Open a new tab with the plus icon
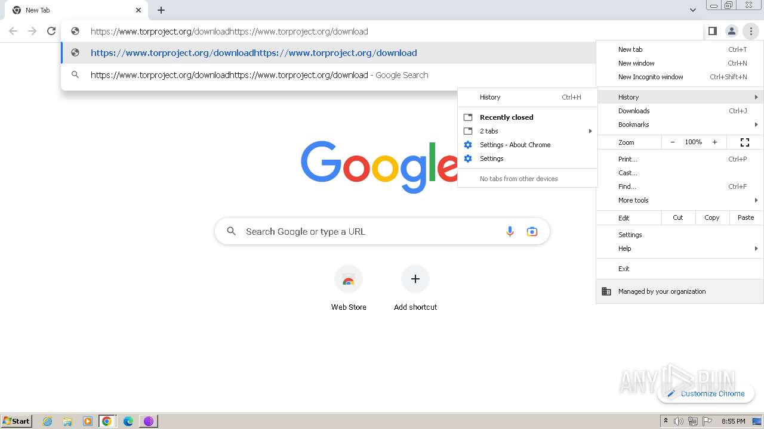The height and width of the screenshot is (429, 764). point(161,10)
